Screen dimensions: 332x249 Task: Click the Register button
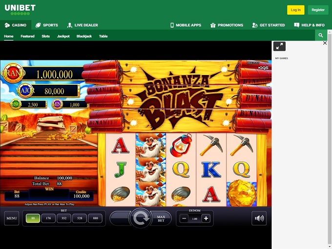pos(318,10)
